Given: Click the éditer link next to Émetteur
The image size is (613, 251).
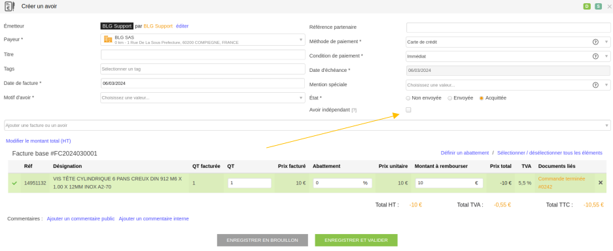Looking at the screenshot, I should click(182, 26).
